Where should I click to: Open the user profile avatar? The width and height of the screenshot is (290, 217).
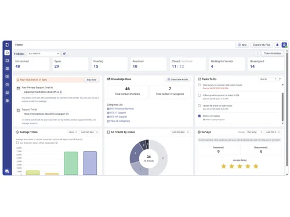[284, 45]
